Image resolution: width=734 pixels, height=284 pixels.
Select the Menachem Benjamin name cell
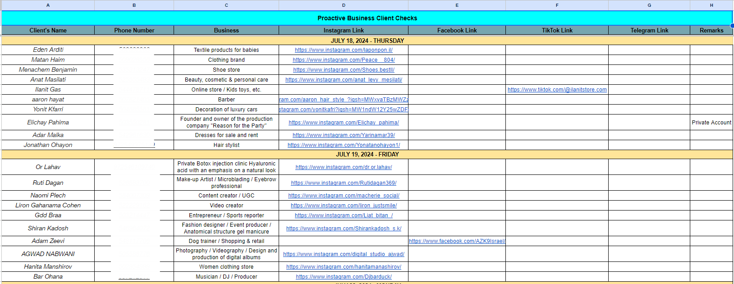(48, 69)
